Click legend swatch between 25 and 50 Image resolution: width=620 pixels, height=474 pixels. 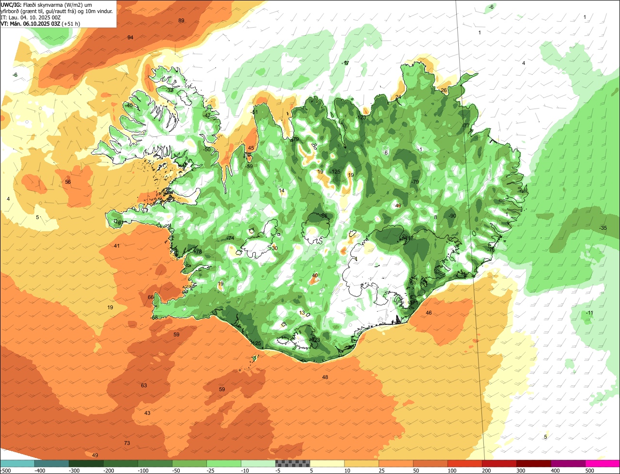point(395,463)
